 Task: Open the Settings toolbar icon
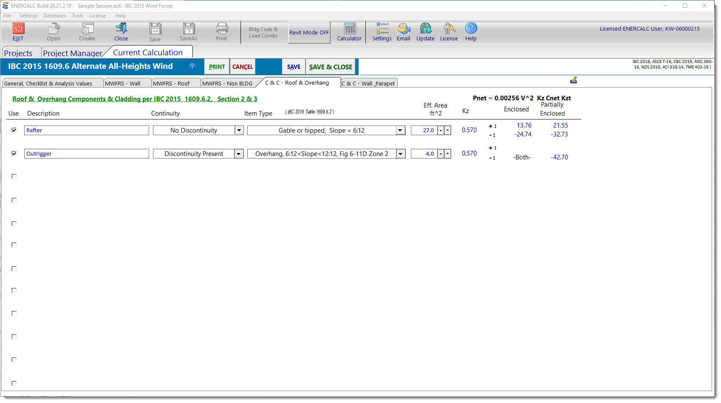pos(382,28)
